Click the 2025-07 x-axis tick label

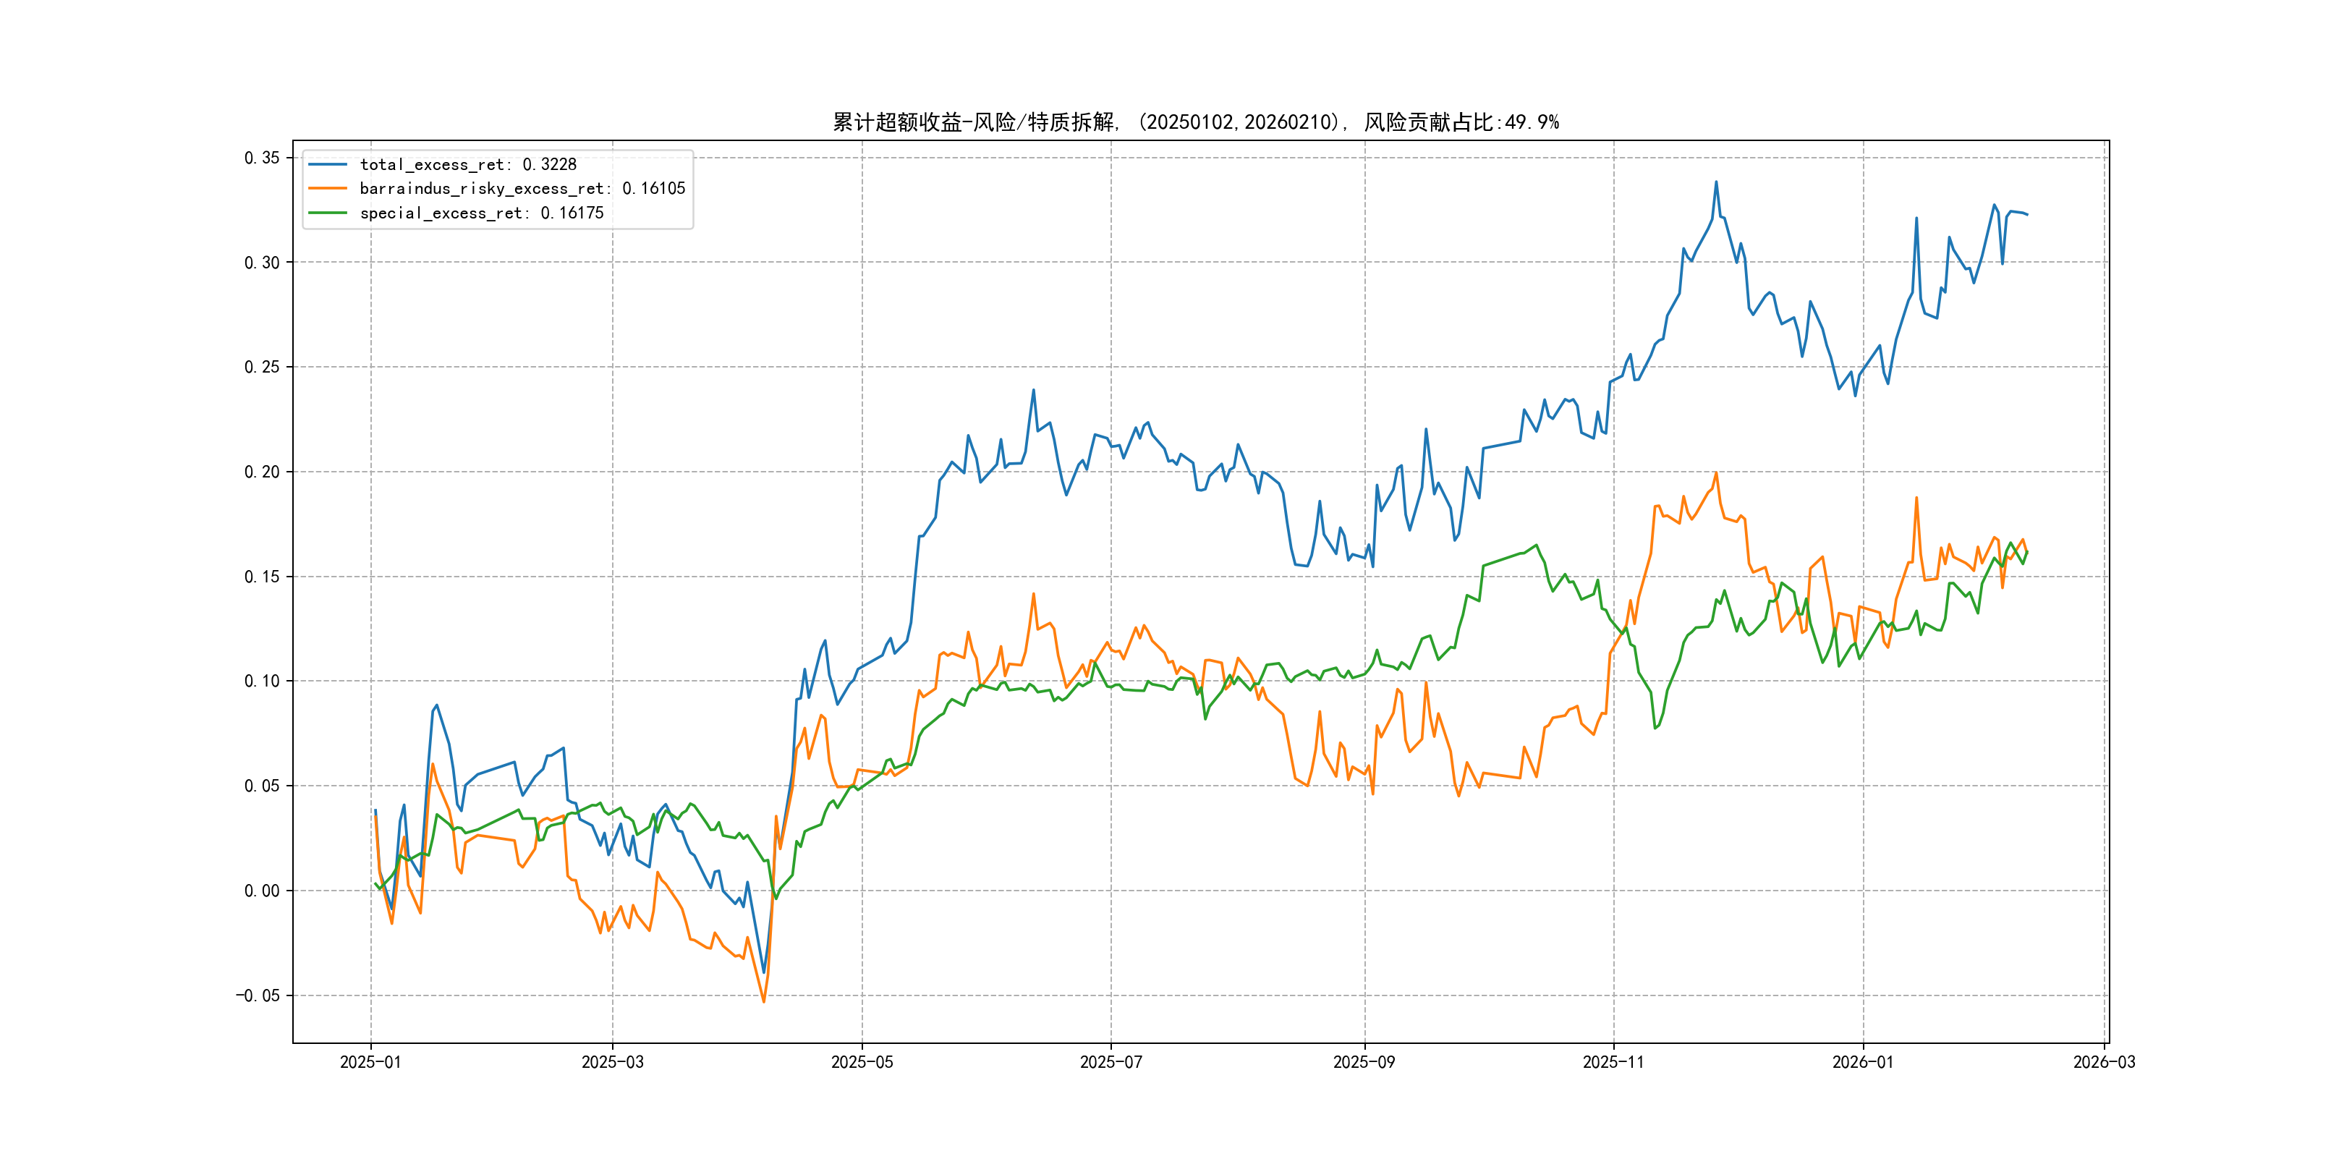pos(1110,1062)
